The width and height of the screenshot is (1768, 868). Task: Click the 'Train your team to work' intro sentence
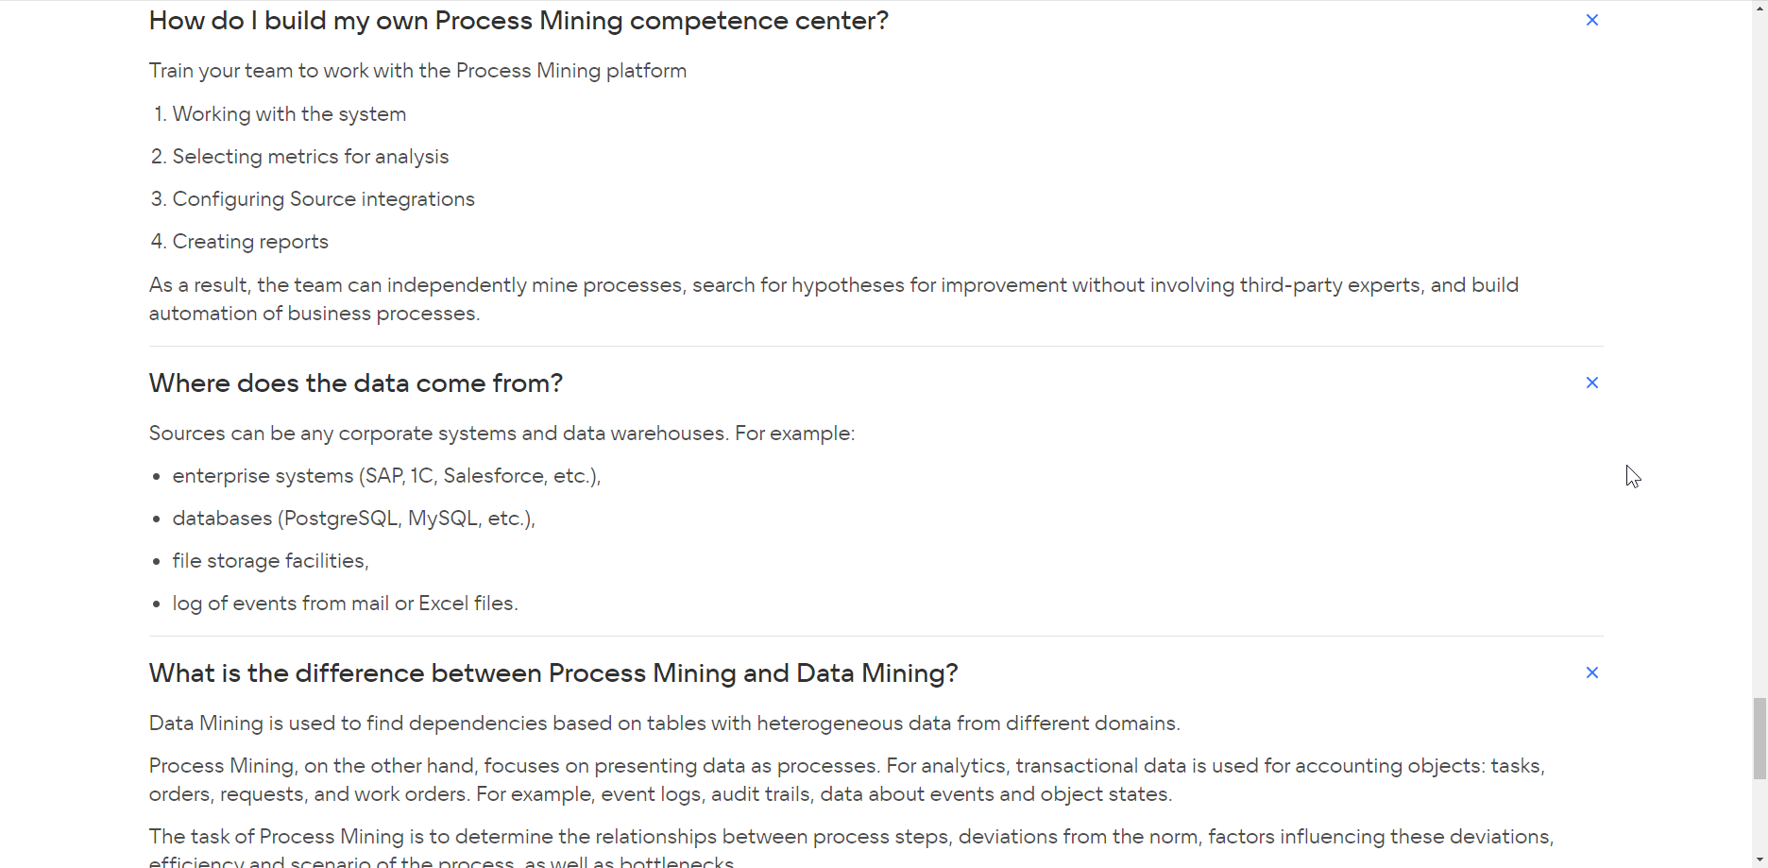417,71
